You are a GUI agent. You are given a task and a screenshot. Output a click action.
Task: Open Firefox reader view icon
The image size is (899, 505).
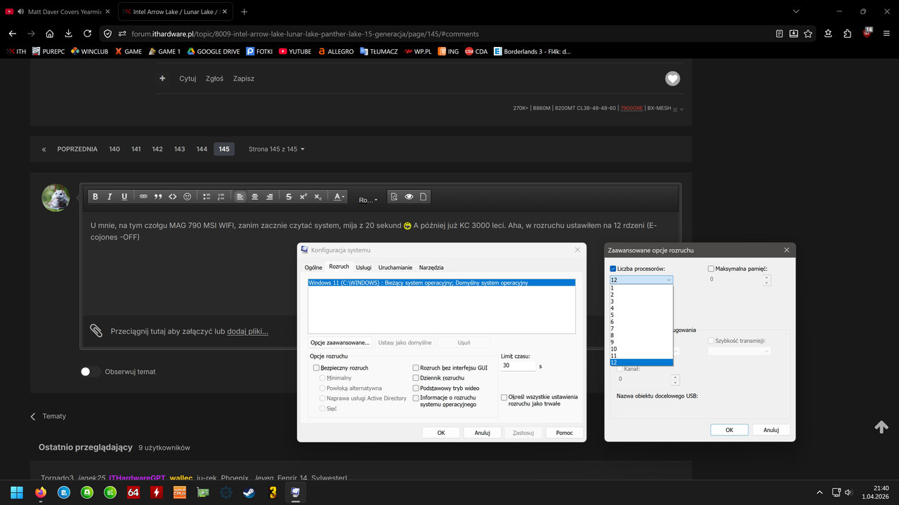click(780, 34)
